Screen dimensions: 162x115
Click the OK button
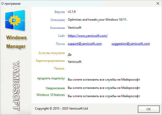click(149, 109)
